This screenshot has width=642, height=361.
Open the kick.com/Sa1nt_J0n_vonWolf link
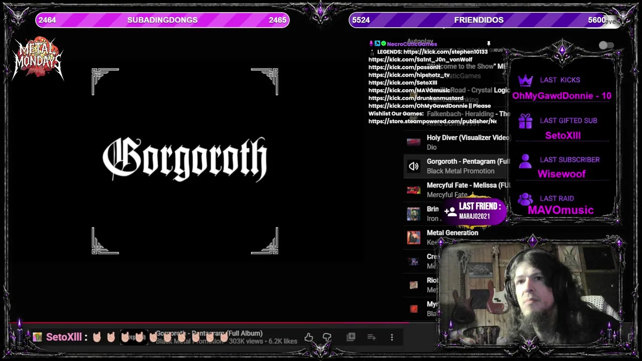click(x=420, y=60)
